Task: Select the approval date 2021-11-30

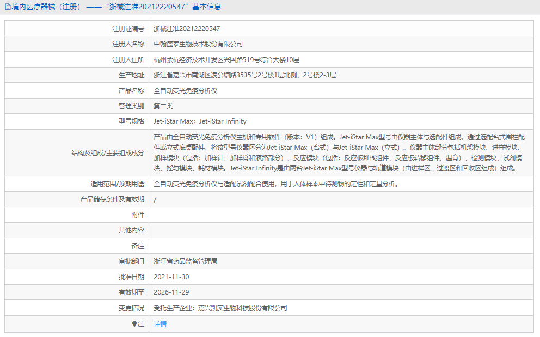Action: [171, 277]
